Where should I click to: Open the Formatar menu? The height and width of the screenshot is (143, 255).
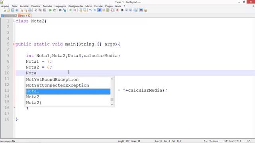[x=47, y=6]
